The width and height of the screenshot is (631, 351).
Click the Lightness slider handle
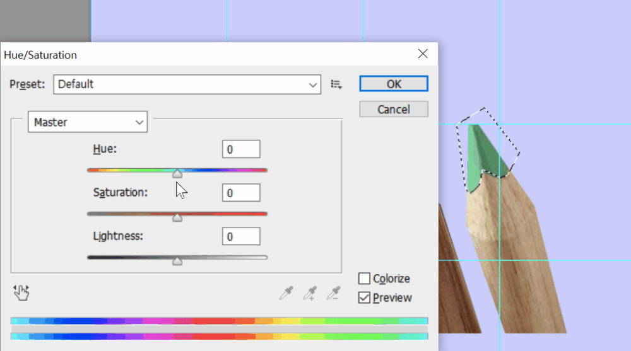coord(177,262)
